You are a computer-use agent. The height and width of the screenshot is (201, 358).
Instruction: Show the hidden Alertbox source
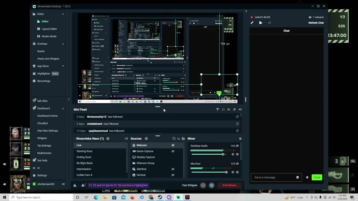tap(173, 169)
